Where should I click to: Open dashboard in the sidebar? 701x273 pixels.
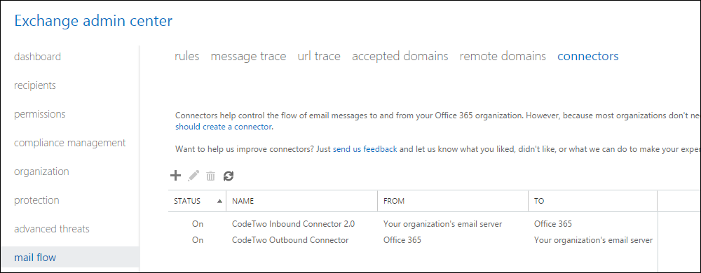tap(38, 57)
